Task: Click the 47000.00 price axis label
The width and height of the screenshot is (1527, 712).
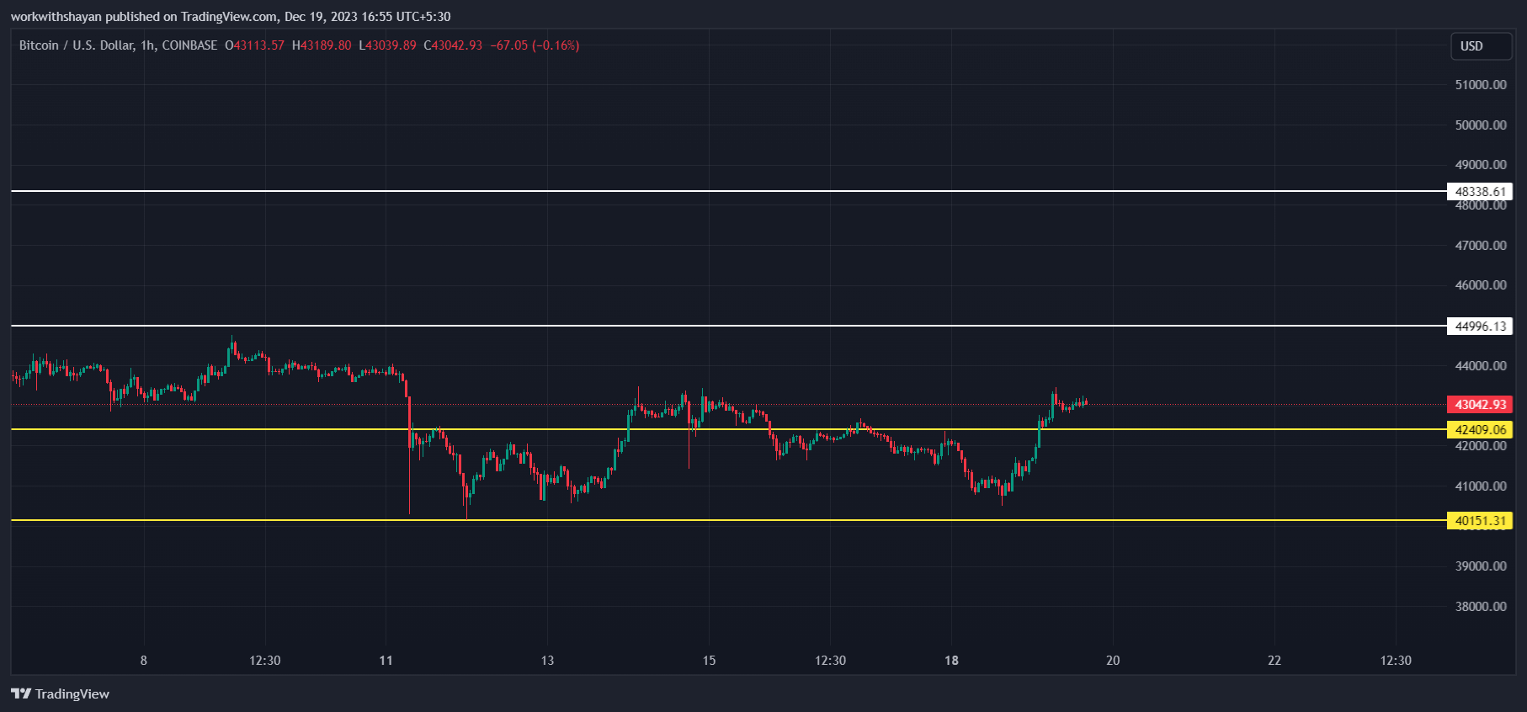Action: pos(1481,246)
